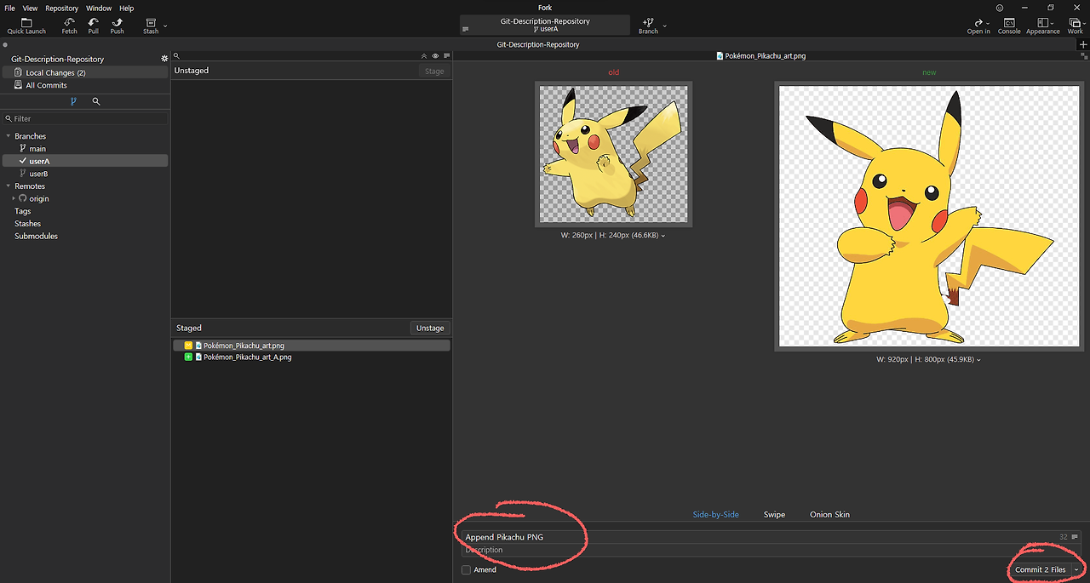The width and height of the screenshot is (1090, 583).
Task: Click the Fetch toolbar icon
Action: [x=69, y=25]
